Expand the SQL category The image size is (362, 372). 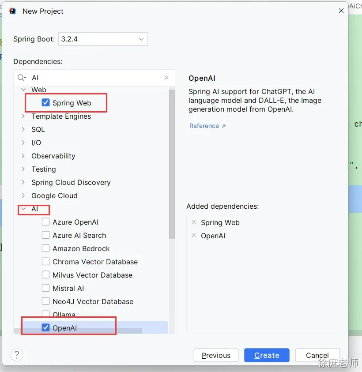tap(23, 129)
